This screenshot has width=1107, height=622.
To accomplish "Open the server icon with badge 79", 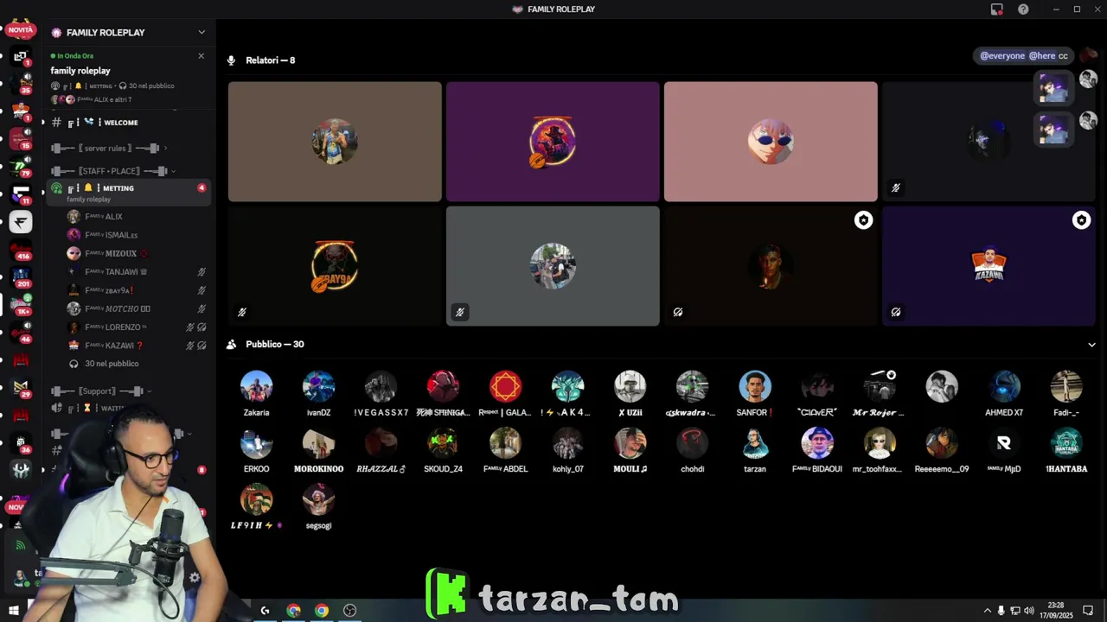I will (x=21, y=166).
